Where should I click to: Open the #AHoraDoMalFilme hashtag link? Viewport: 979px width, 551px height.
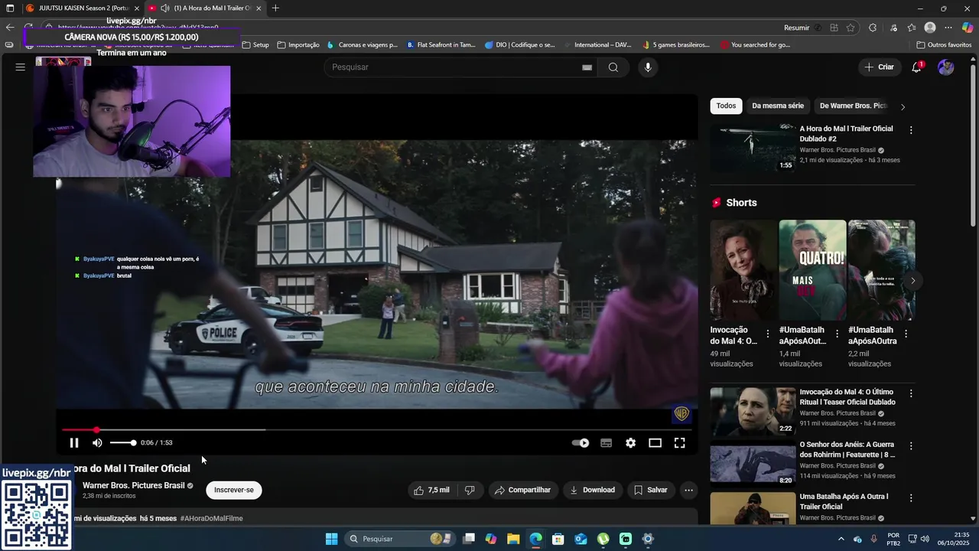click(211, 518)
